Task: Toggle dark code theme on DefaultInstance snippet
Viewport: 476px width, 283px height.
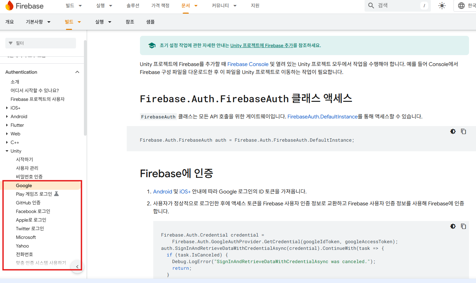Action: click(453, 132)
